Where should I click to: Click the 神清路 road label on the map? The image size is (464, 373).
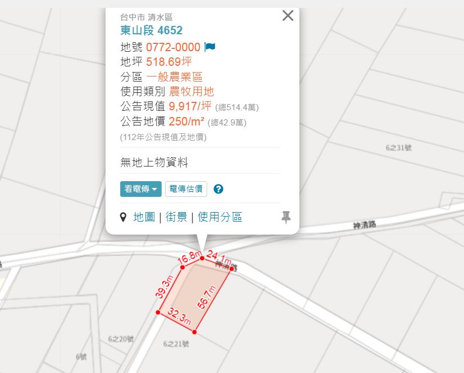[364, 225]
